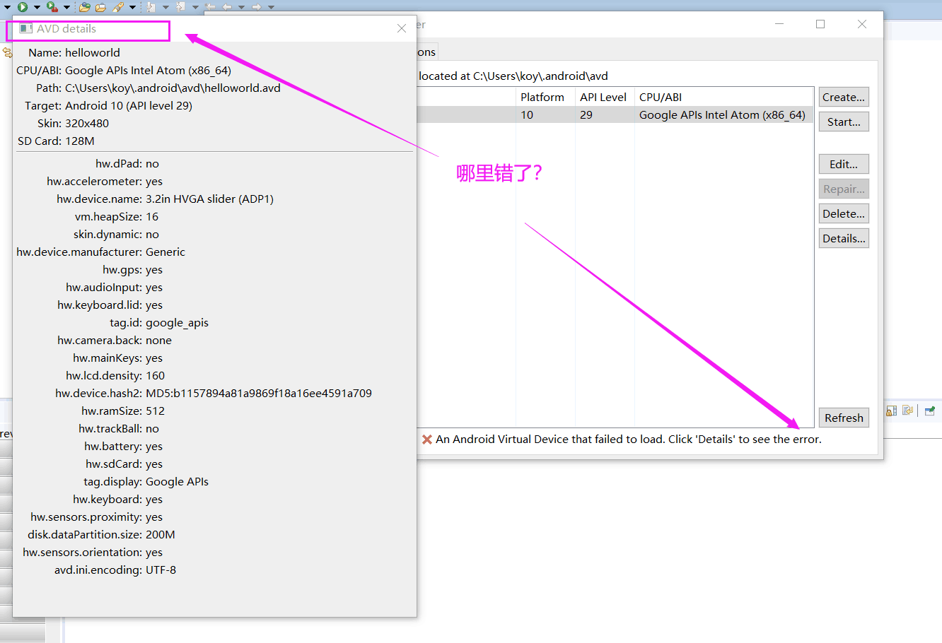Click the Forward navigation arrow icon
942x643 pixels.
[257, 7]
